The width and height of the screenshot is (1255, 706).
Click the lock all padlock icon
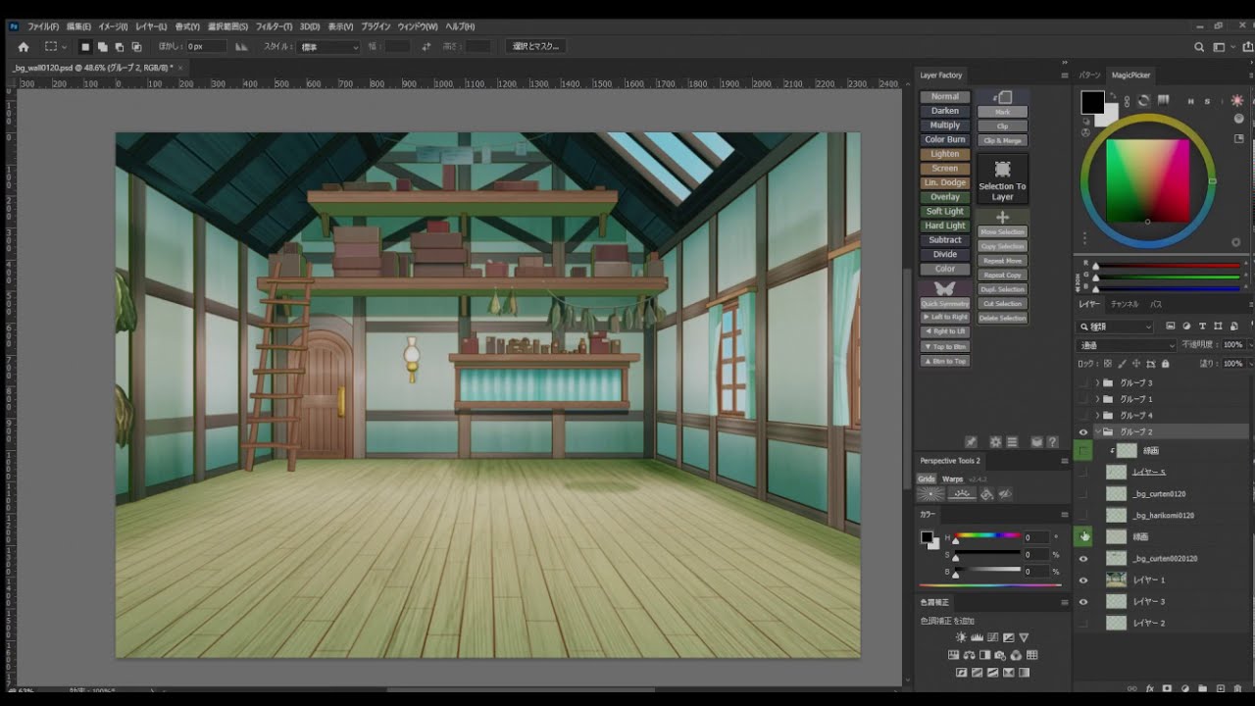click(x=1165, y=364)
